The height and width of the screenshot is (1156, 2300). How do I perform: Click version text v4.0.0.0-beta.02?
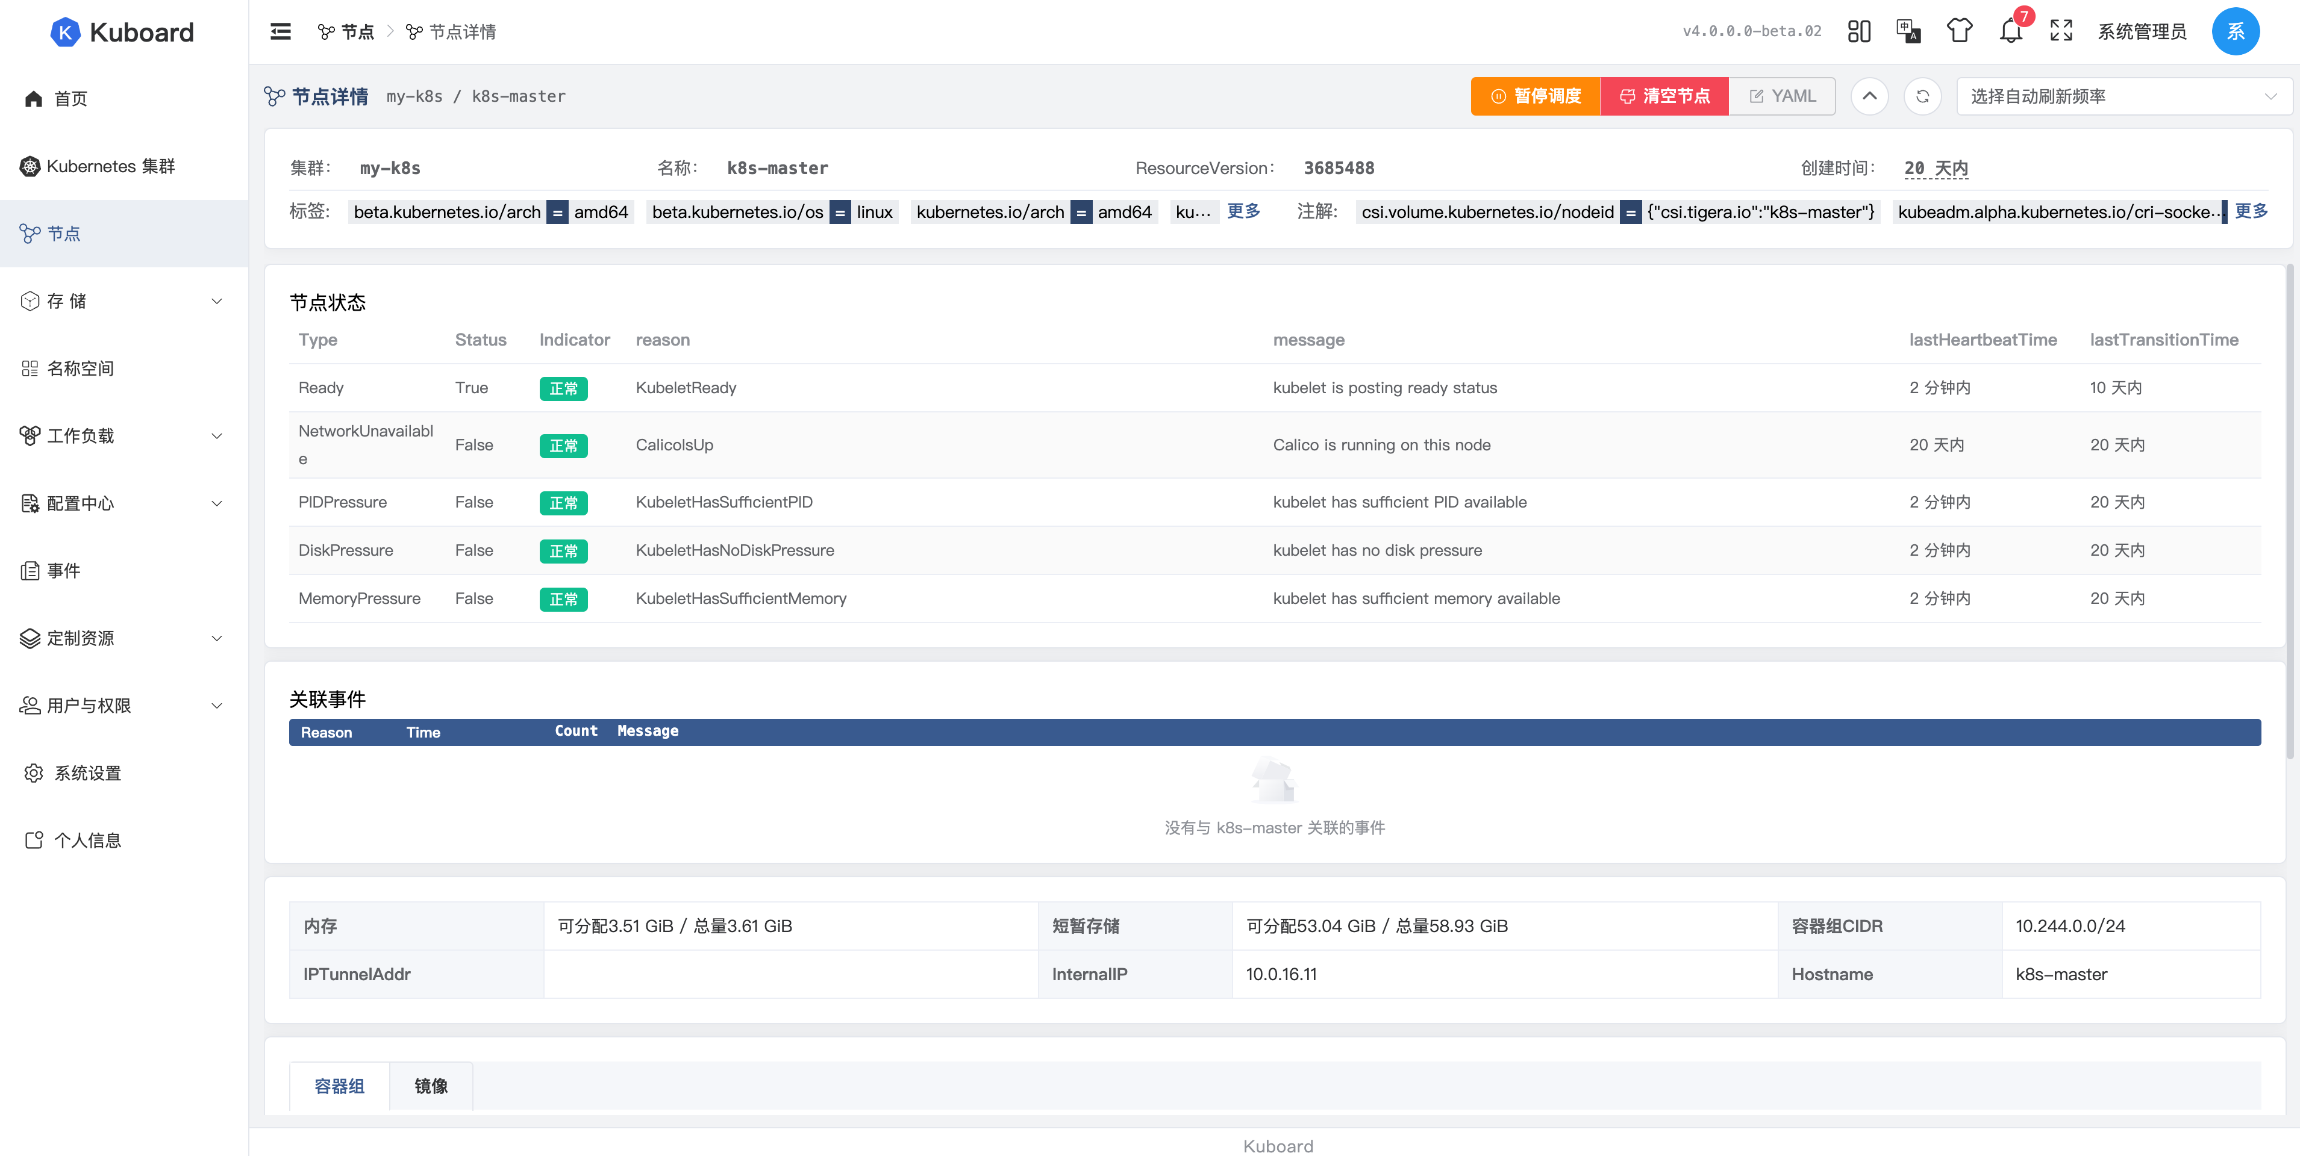pos(1752,31)
